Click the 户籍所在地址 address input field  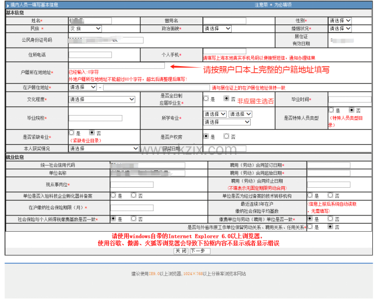click(x=117, y=65)
